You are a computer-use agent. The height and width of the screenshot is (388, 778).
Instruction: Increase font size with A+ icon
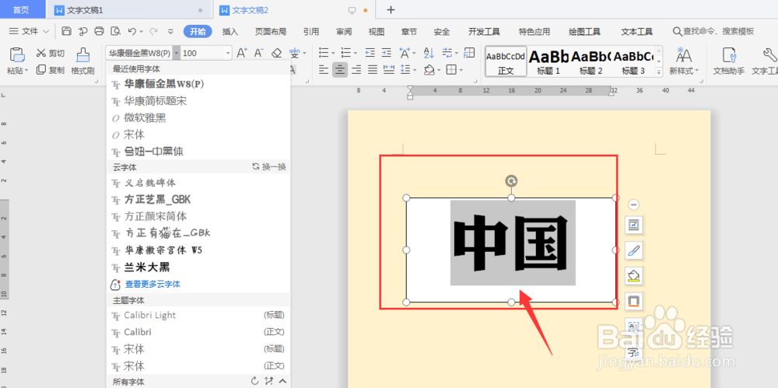(242, 53)
